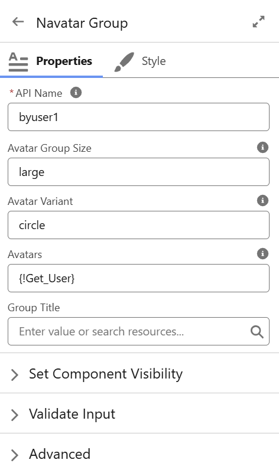
Task: Expand the Set Component Visibility section
Action: 139,373
